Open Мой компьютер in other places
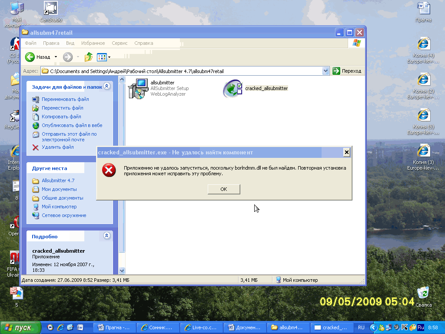This screenshot has height=334, width=445. click(x=59, y=207)
